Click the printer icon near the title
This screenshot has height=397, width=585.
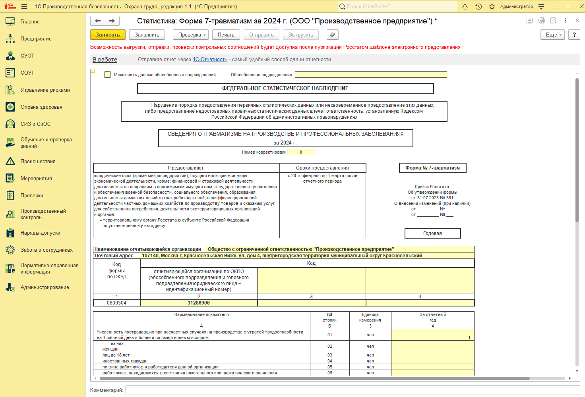pos(541,21)
